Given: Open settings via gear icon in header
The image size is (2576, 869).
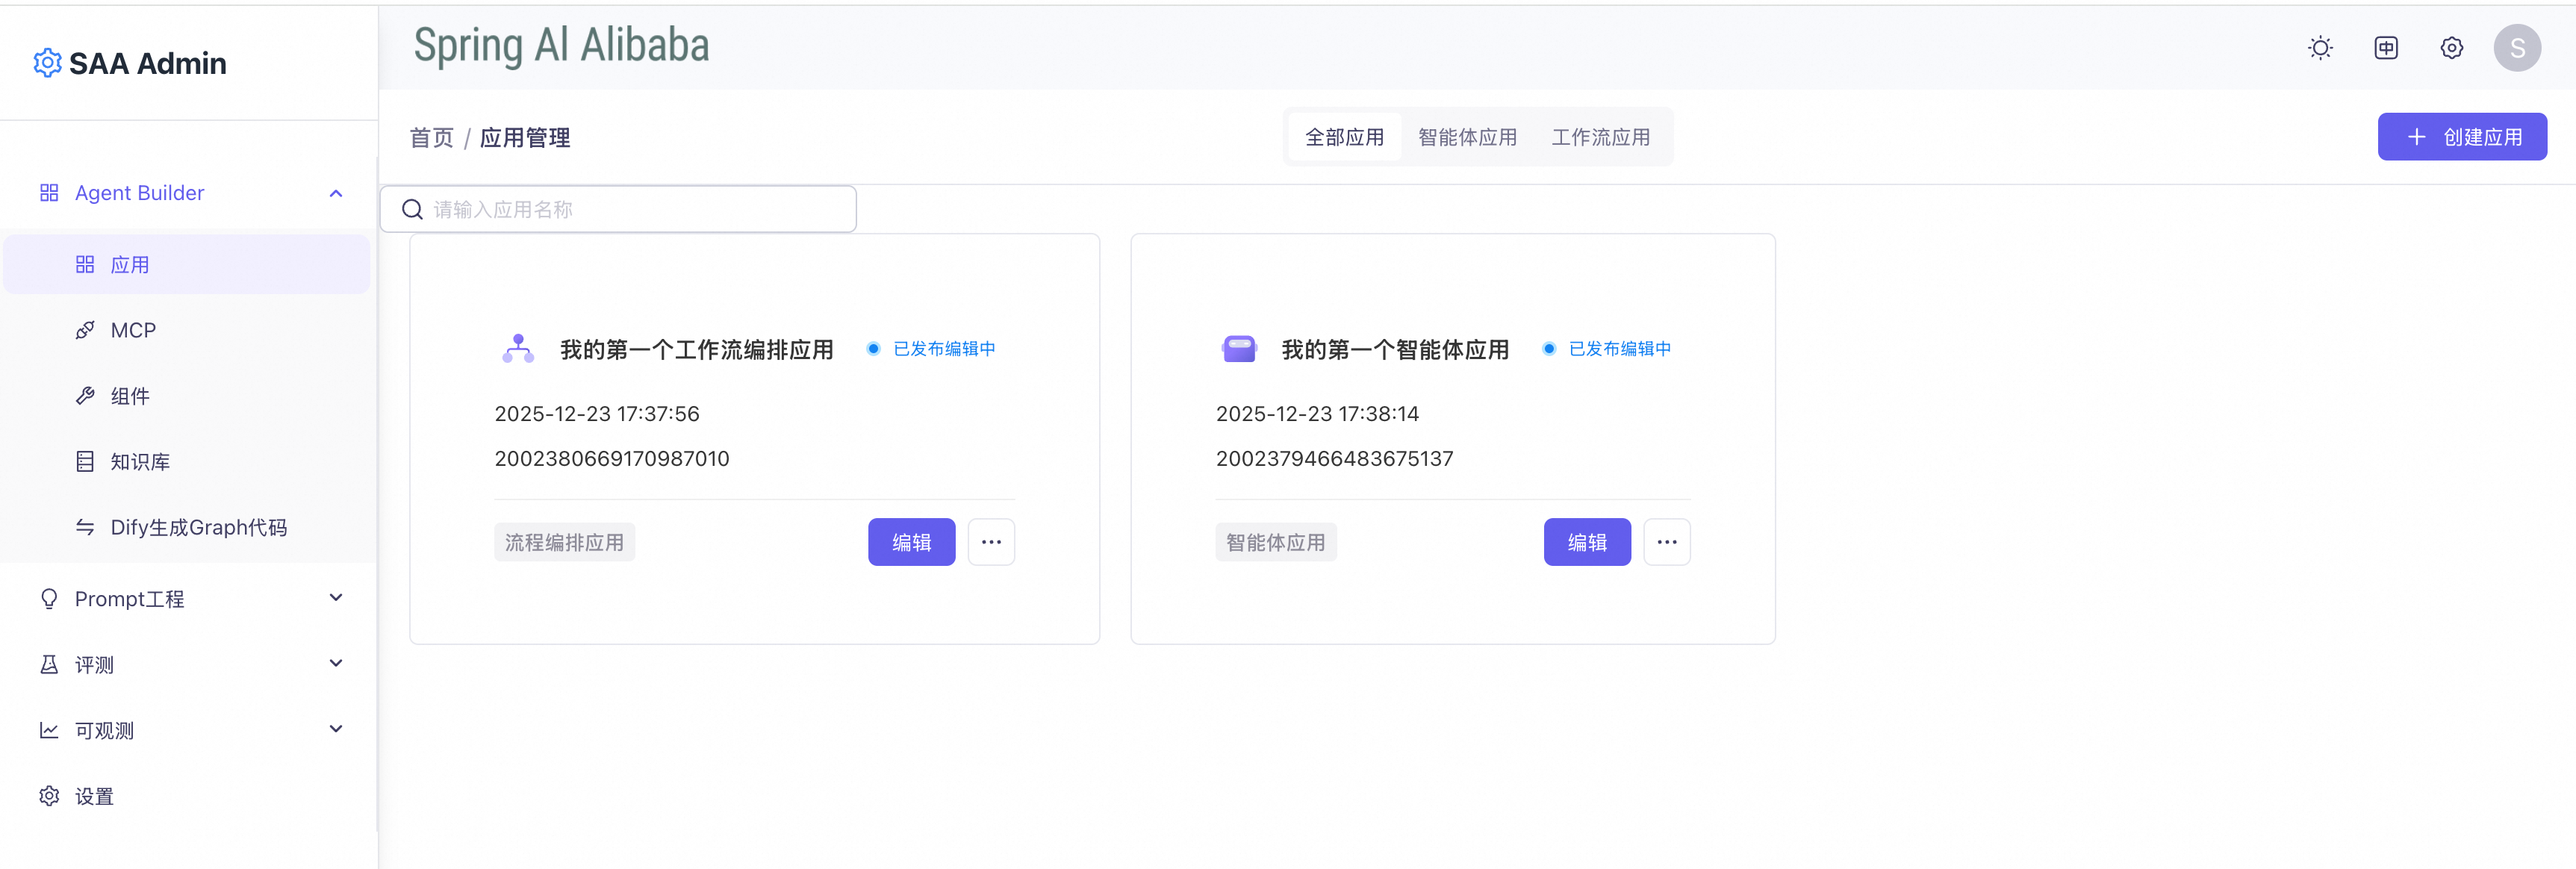Looking at the screenshot, I should pyautogui.click(x=2451, y=47).
